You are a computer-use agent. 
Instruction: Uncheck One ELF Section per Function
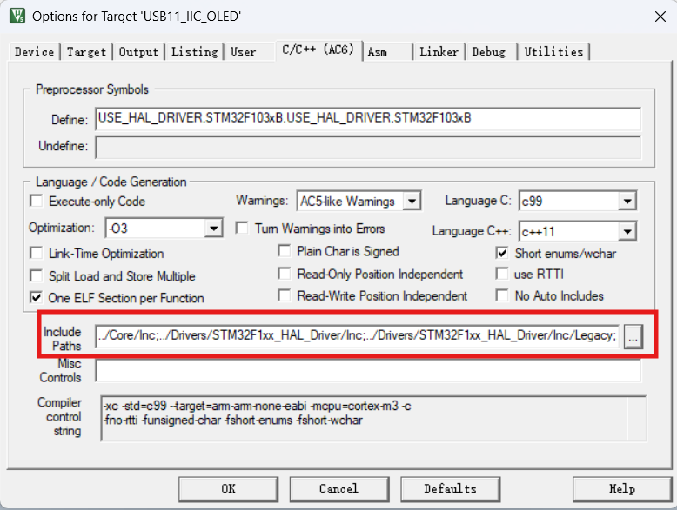click(x=37, y=298)
